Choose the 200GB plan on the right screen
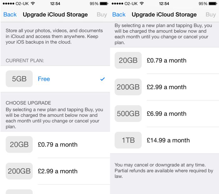219x194 pixels. click(166, 87)
